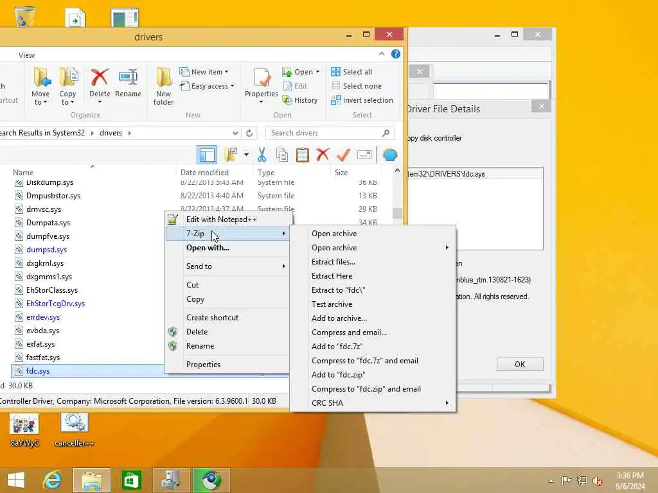Click the blue globe toolbar icon
The height and width of the screenshot is (493, 658).
390,155
